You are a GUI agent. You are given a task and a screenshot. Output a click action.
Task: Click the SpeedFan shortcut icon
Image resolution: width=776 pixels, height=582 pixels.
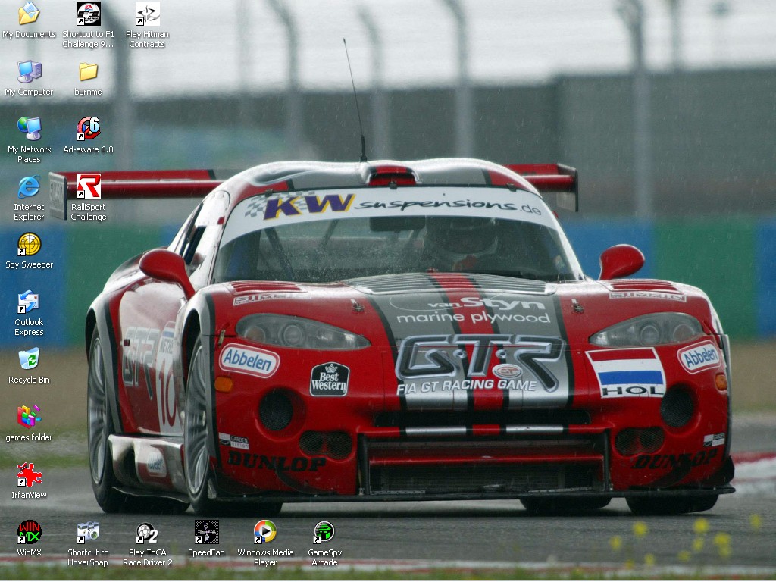click(x=206, y=533)
